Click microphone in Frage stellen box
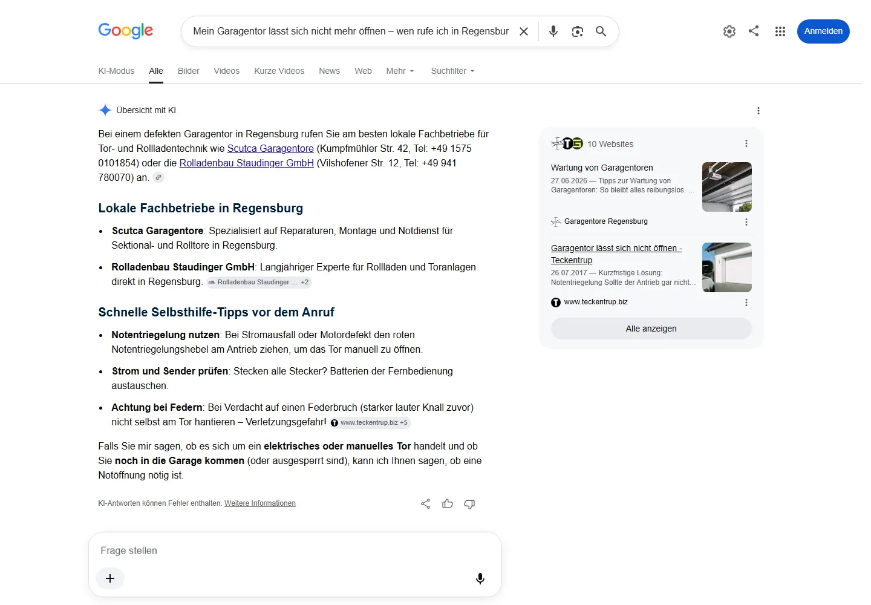The width and height of the screenshot is (871, 605). pos(480,578)
